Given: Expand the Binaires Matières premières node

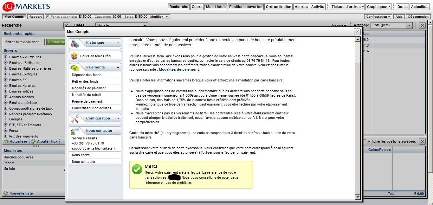Looking at the screenshot, I should tap(6, 68).
